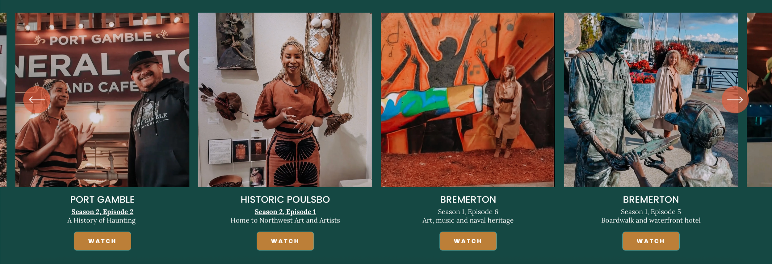Click the BREMERTON heading above Episode 6

[468, 200]
